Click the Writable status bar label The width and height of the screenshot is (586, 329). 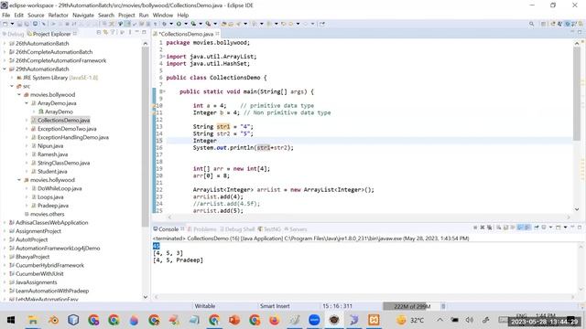point(205,306)
